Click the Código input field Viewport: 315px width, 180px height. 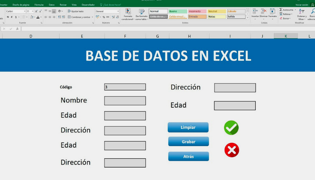(125, 87)
